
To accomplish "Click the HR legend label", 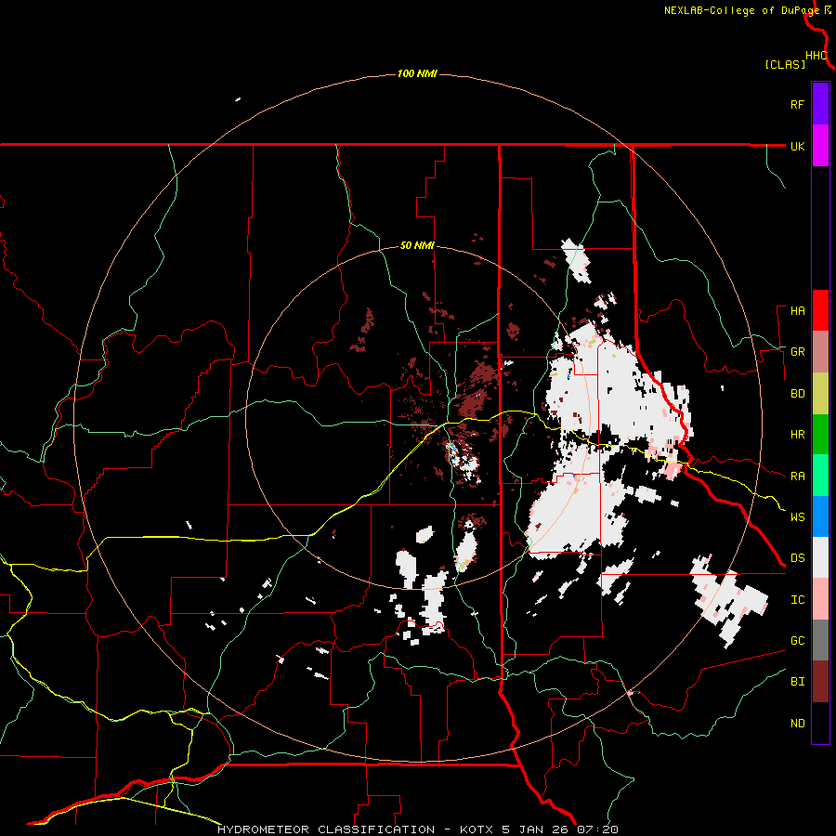I will [x=797, y=435].
